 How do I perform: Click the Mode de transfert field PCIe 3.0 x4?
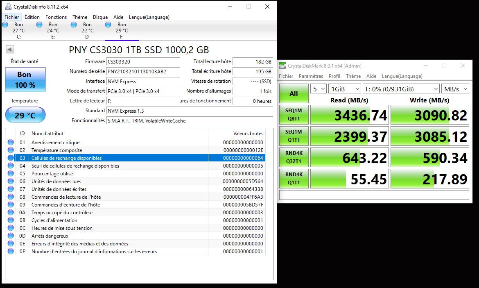[x=143, y=91]
